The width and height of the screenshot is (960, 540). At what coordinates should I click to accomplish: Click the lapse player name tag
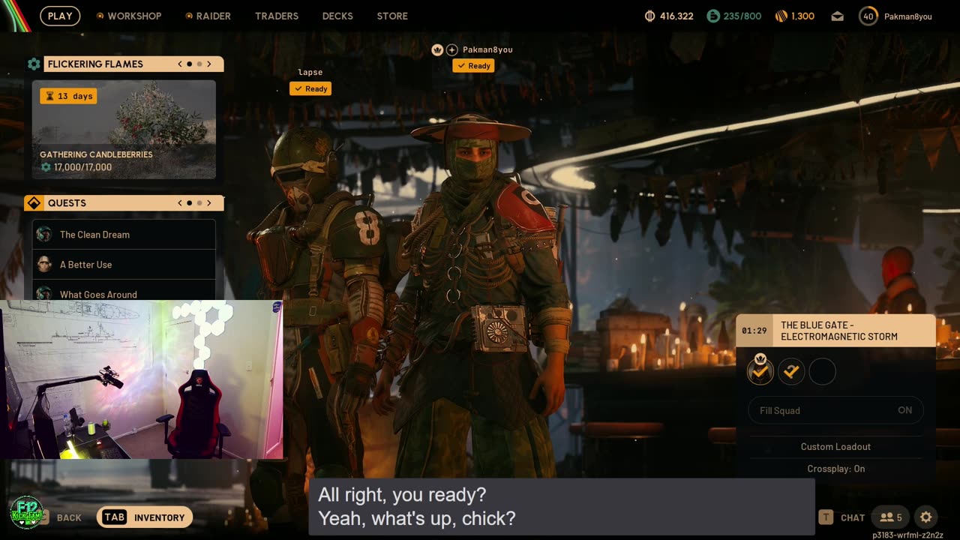point(310,73)
